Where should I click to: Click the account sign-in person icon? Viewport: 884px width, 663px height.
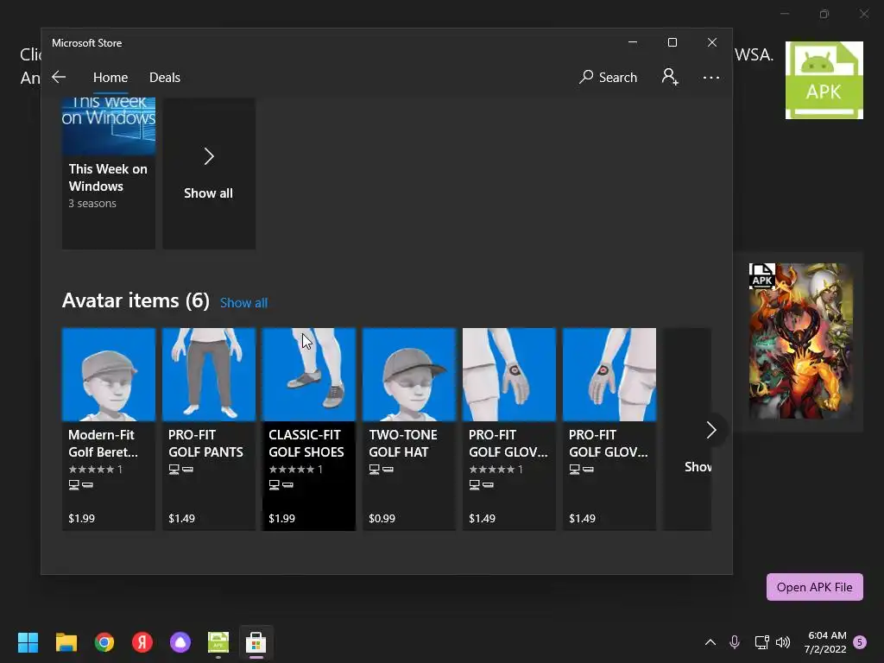coord(670,77)
